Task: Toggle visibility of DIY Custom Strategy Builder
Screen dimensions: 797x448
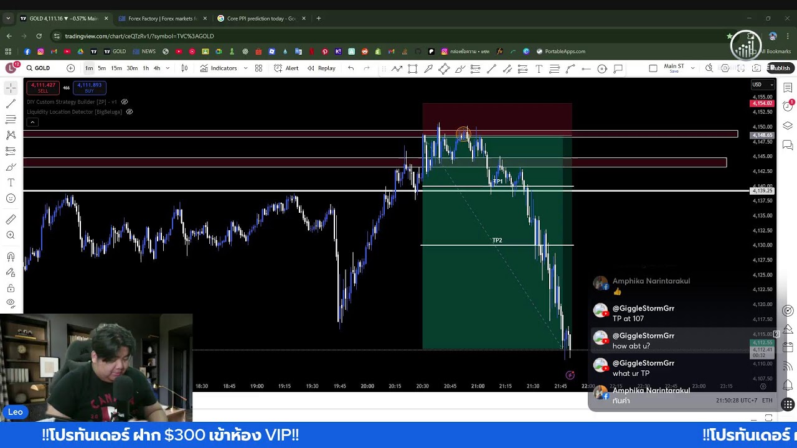Action: 124,101
